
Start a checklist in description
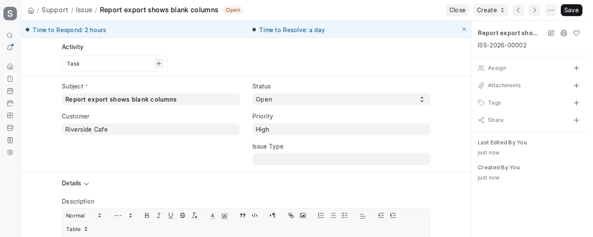pyautogui.click(x=345, y=215)
